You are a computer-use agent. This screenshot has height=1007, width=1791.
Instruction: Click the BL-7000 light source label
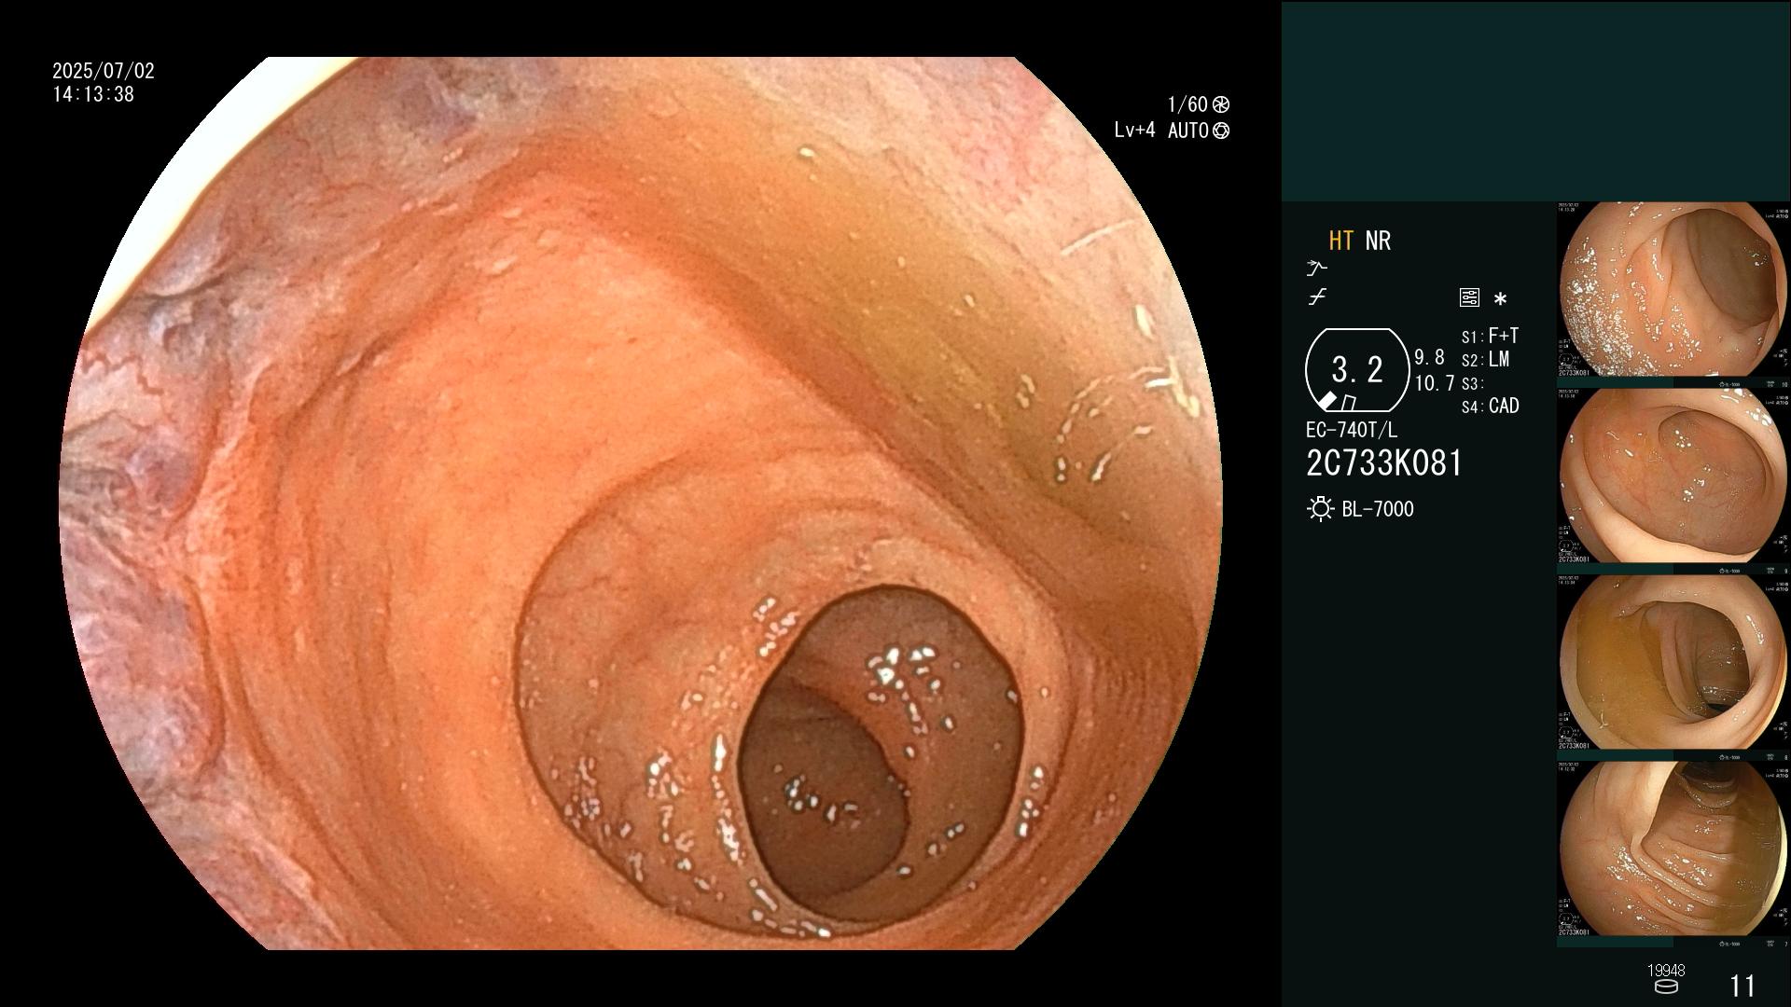point(1378,509)
